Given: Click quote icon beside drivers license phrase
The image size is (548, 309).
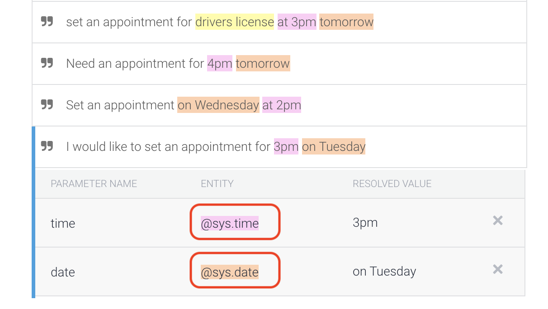Looking at the screenshot, I should [x=47, y=22].
